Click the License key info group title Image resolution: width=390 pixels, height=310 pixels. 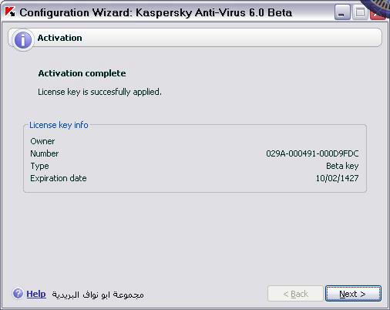click(x=59, y=125)
